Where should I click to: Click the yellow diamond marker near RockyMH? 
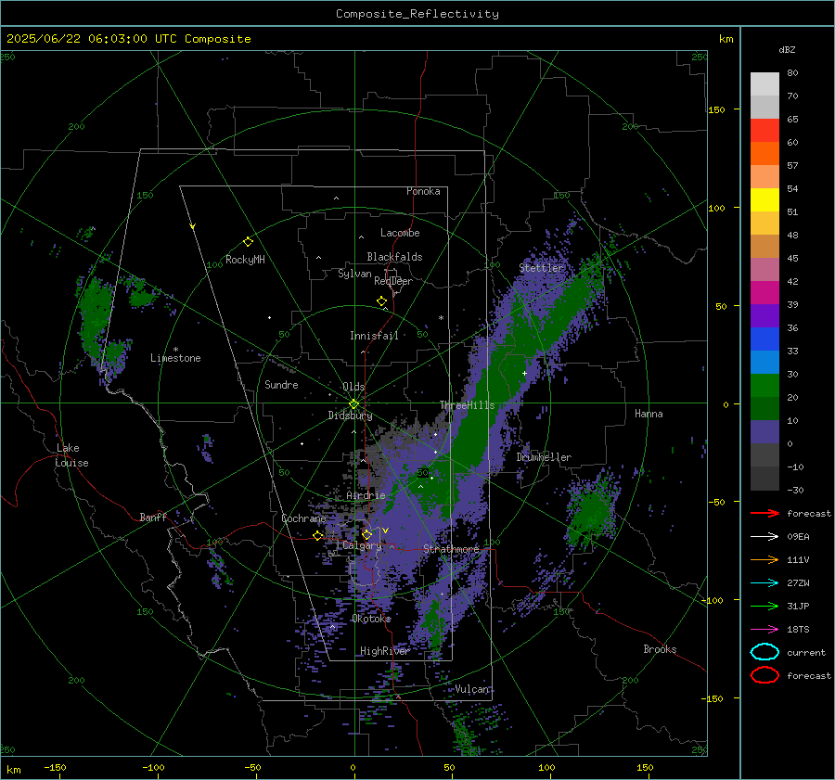click(x=248, y=242)
